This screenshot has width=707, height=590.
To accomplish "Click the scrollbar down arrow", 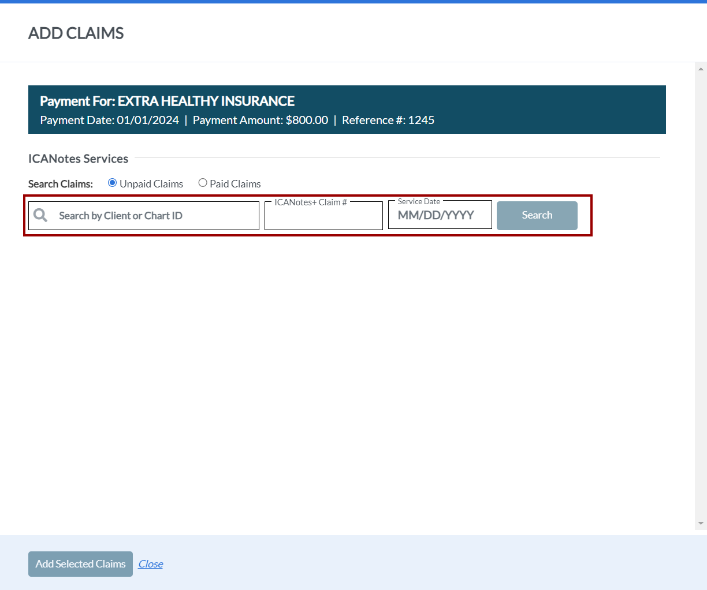I will click(701, 524).
